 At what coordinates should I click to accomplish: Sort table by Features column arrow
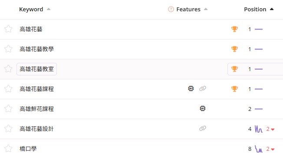[x=206, y=9]
